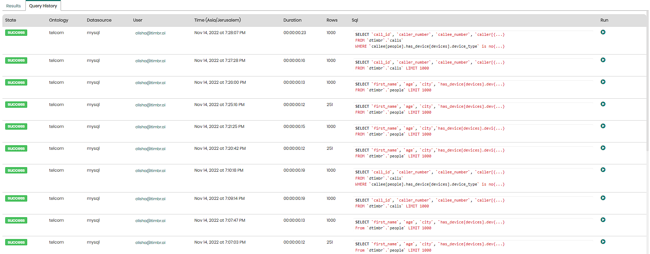The width and height of the screenshot is (650, 254).
Task: Click the Rows column header
Action: pos(332,20)
